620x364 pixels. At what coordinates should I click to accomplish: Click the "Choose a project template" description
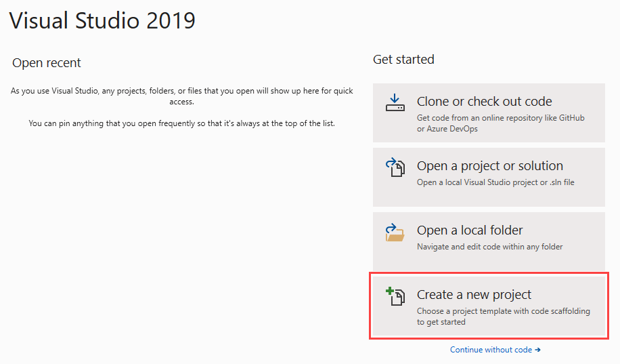click(x=503, y=316)
